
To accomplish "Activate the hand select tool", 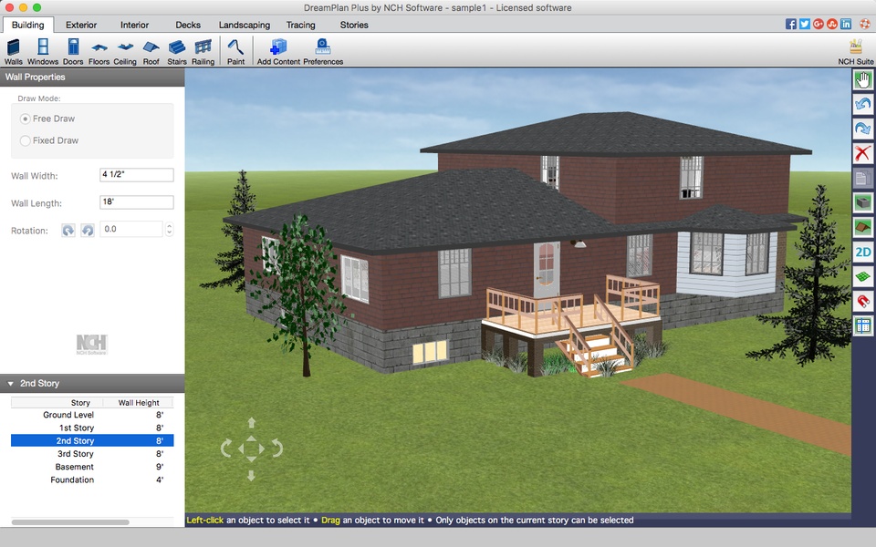I will click(862, 80).
